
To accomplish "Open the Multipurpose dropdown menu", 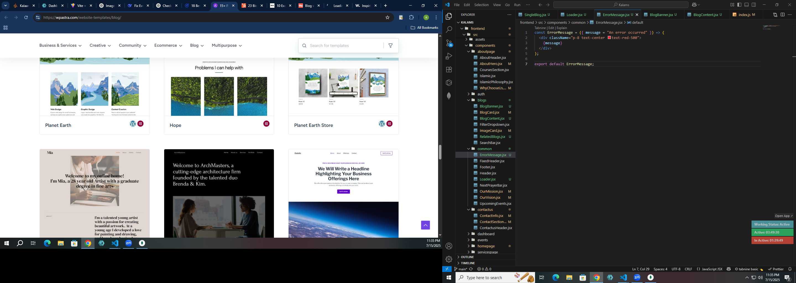I will pos(227,45).
